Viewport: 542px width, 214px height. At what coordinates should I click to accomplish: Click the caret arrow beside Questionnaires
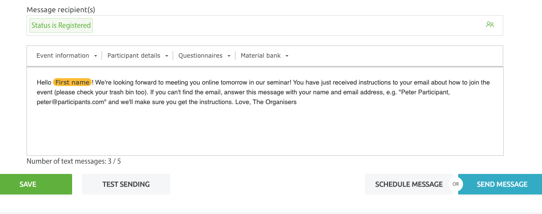(x=229, y=56)
